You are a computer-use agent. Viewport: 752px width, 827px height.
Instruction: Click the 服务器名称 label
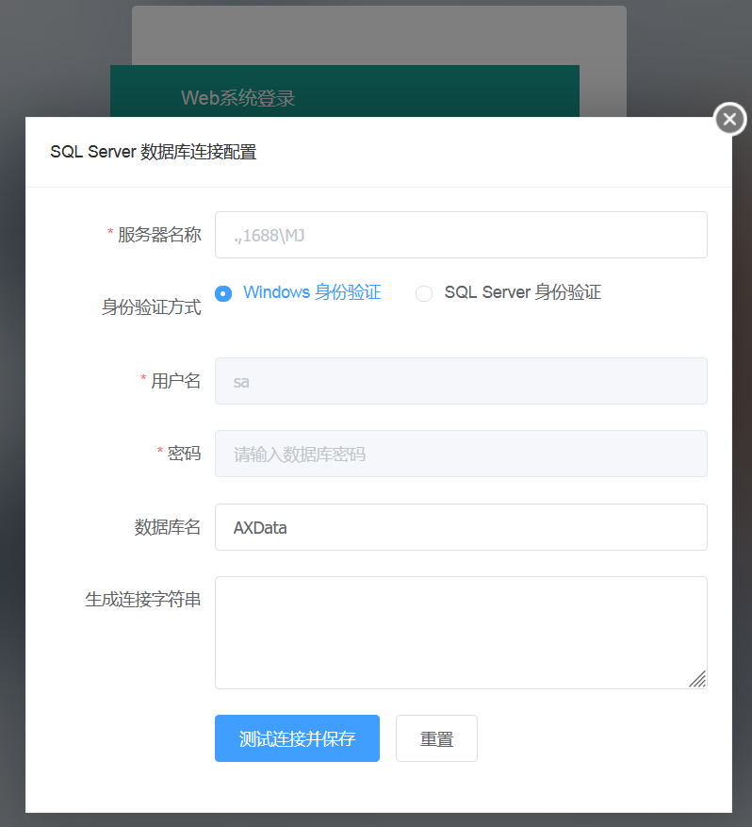[x=159, y=235]
